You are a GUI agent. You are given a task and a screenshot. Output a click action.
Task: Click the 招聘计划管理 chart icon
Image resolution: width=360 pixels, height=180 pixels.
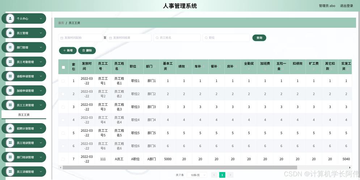point(10,129)
